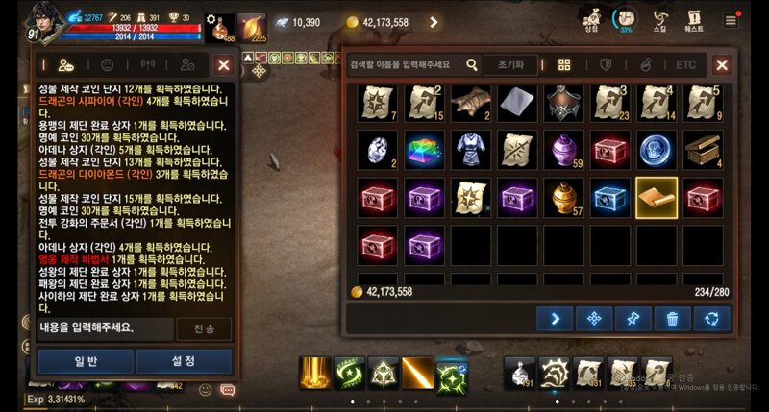This screenshot has height=412, width=769.
Task: Click the 퀘스트 quest scroll icon
Action: point(694,21)
